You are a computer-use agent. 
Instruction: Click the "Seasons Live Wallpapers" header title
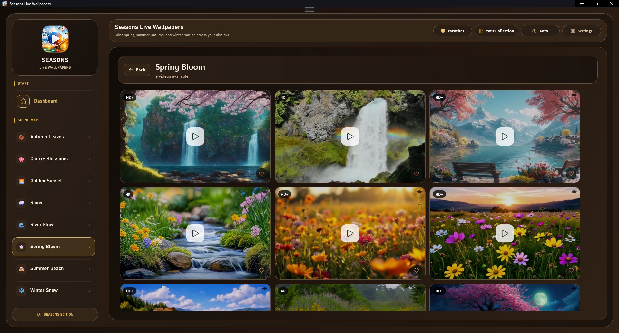pos(149,27)
